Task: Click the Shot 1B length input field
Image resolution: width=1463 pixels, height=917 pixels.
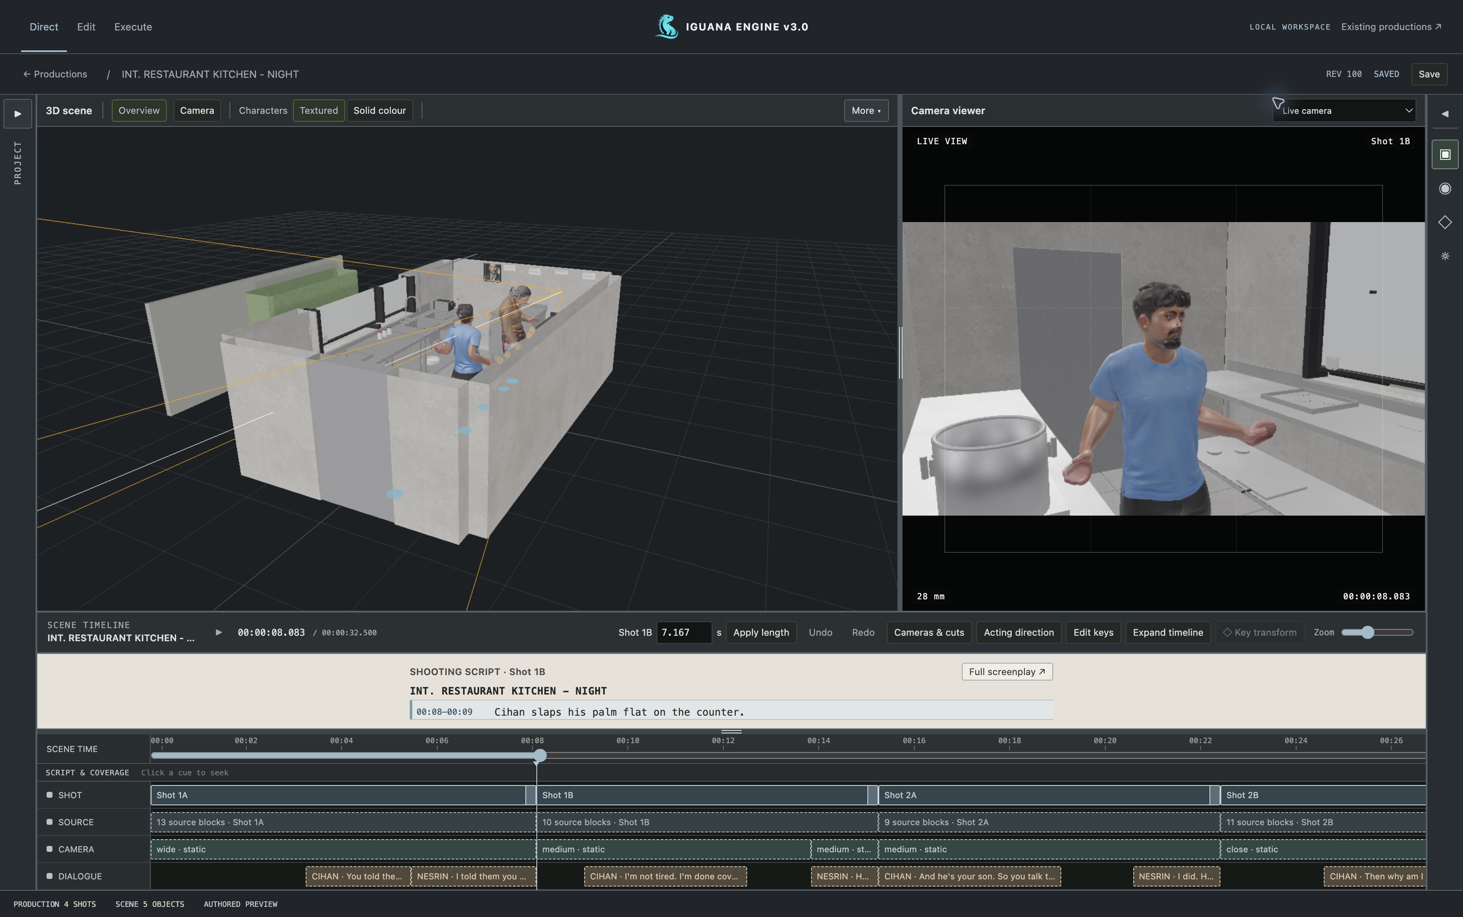Action: pyautogui.click(x=684, y=632)
